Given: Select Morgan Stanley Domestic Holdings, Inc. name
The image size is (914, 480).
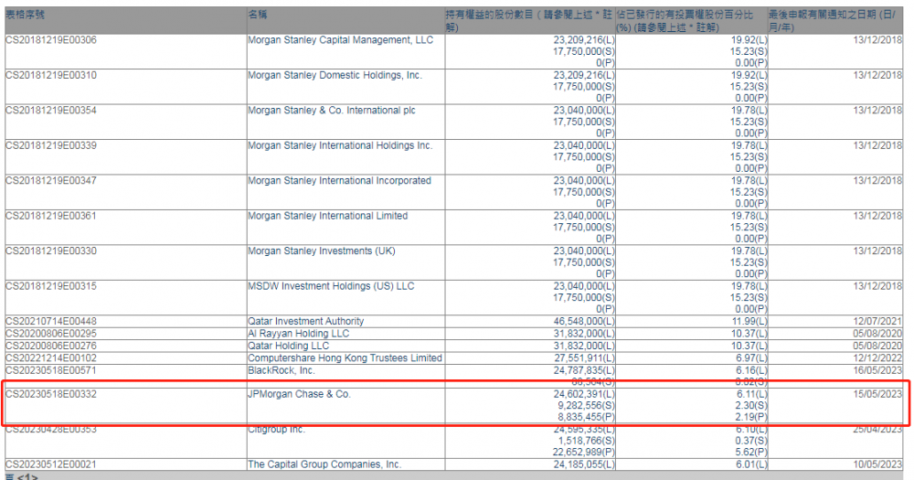Looking at the screenshot, I should (x=335, y=75).
